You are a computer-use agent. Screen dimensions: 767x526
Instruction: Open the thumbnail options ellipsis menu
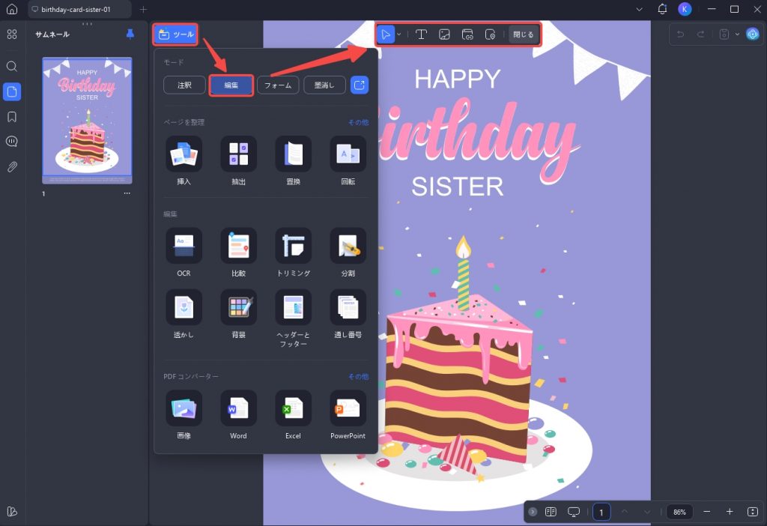[127, 193]
